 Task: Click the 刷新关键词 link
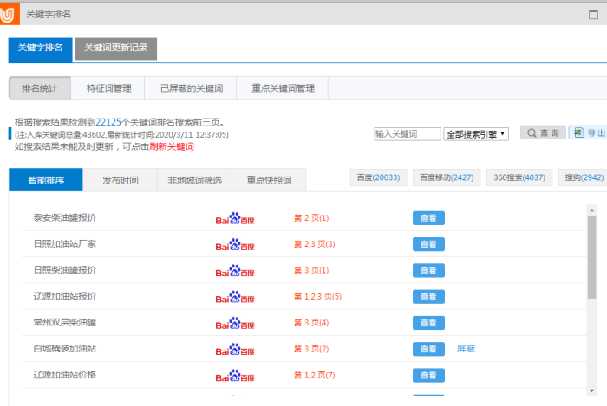(x=172, y=146)
